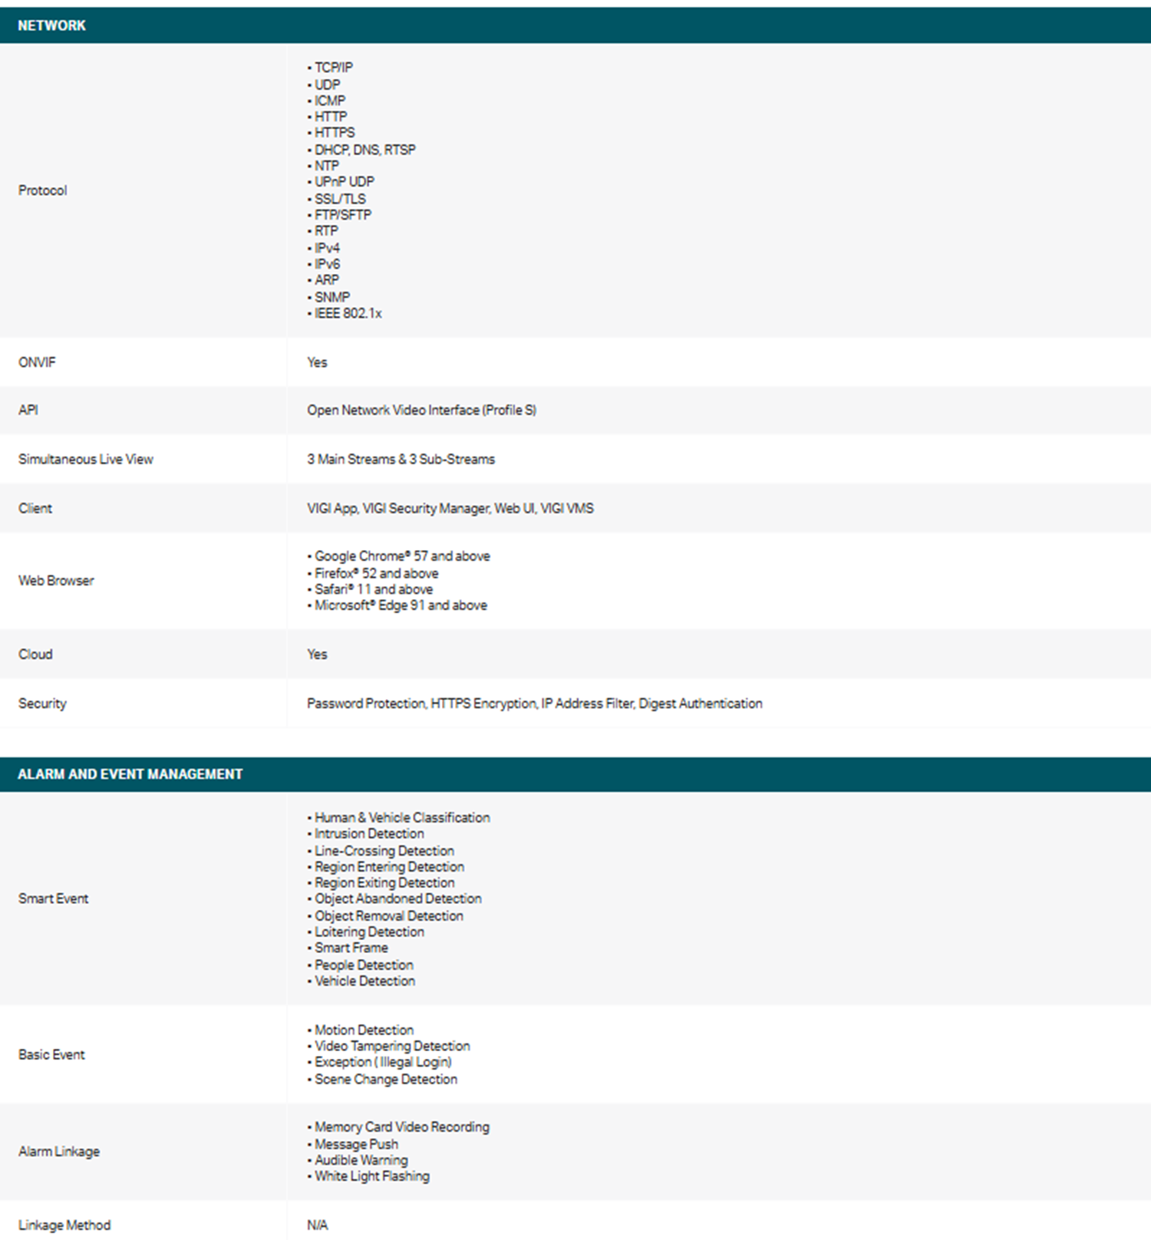Select the ICMP protocol entry

(330, 101)
